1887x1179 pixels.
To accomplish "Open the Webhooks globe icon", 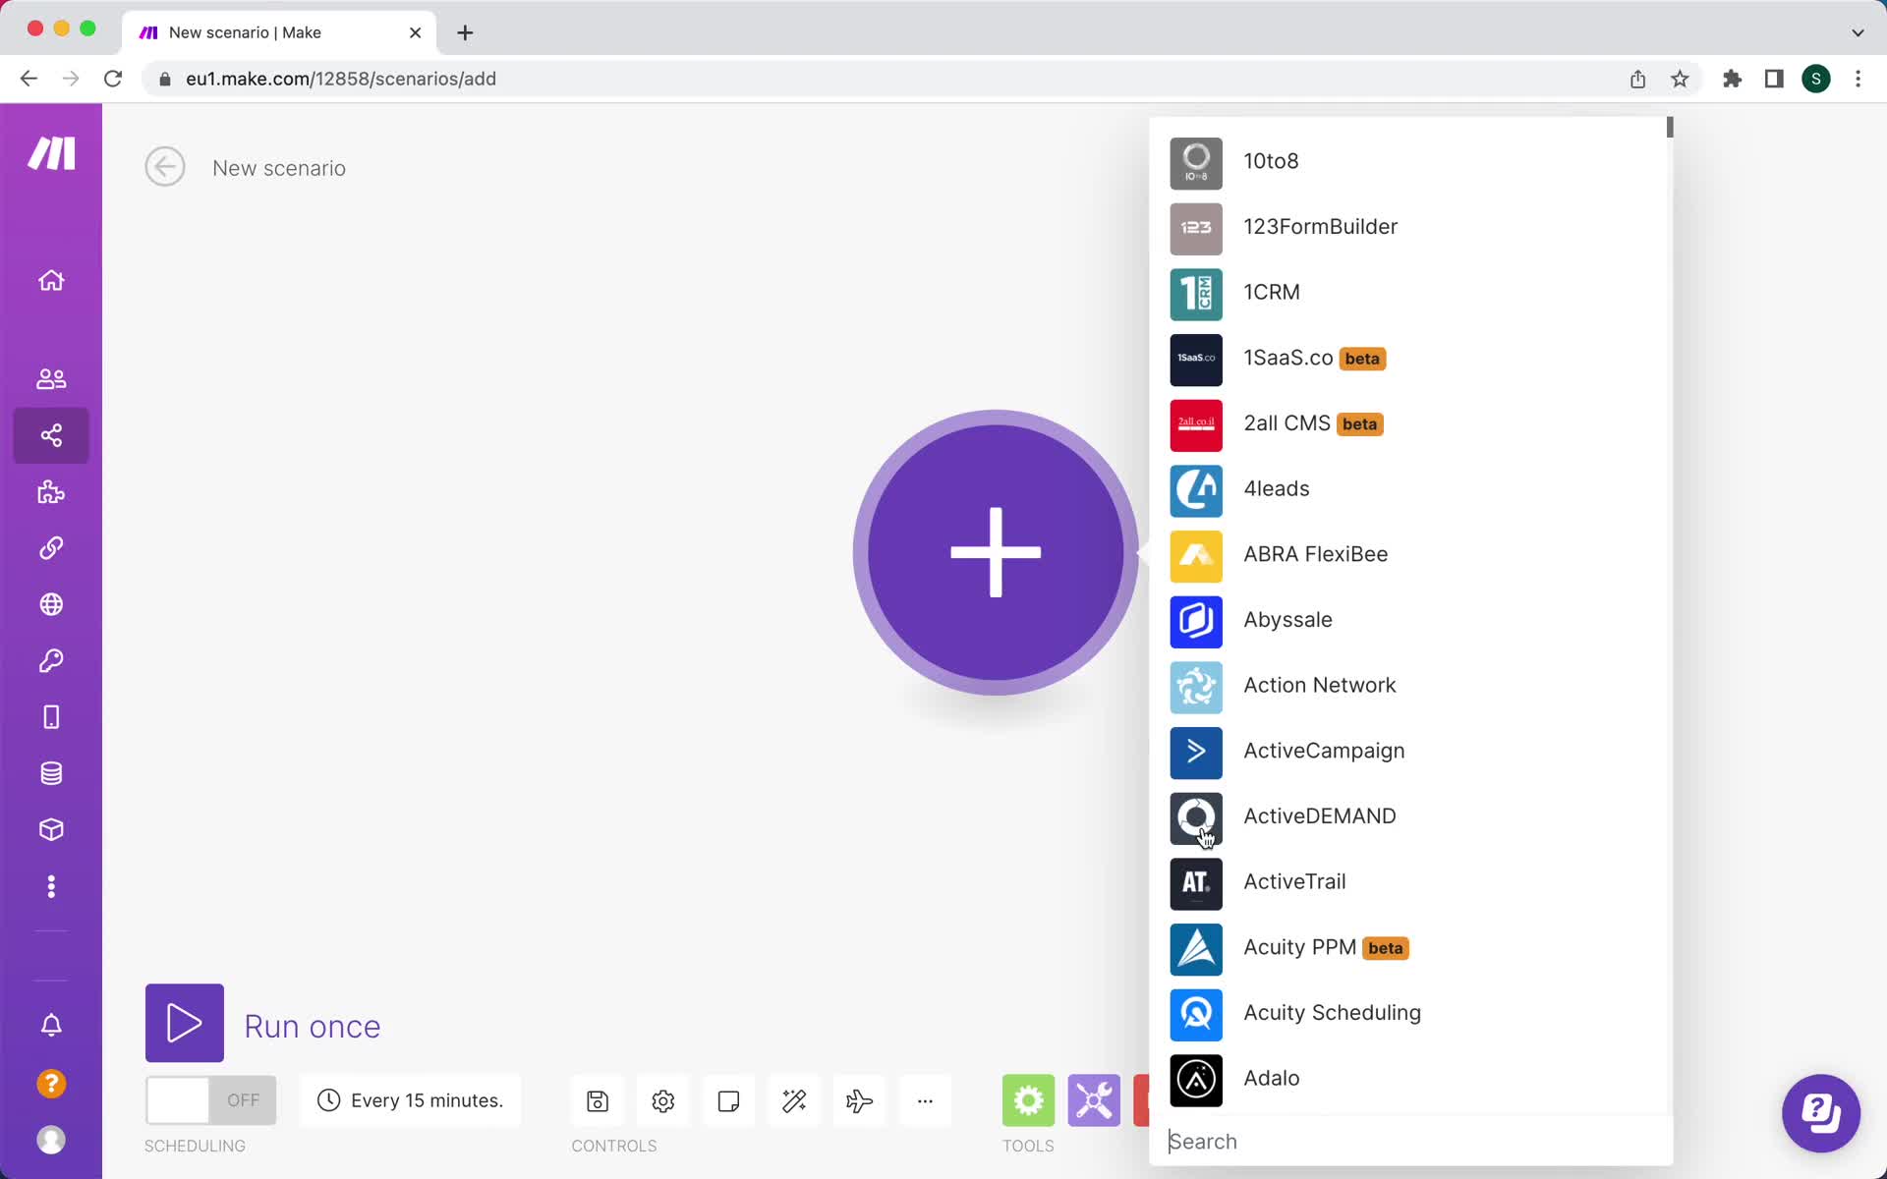I will [x=51, y=604].
